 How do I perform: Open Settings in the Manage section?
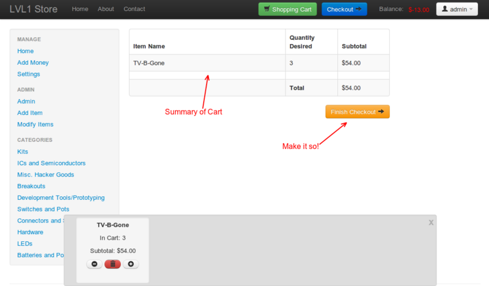point(29,74)
